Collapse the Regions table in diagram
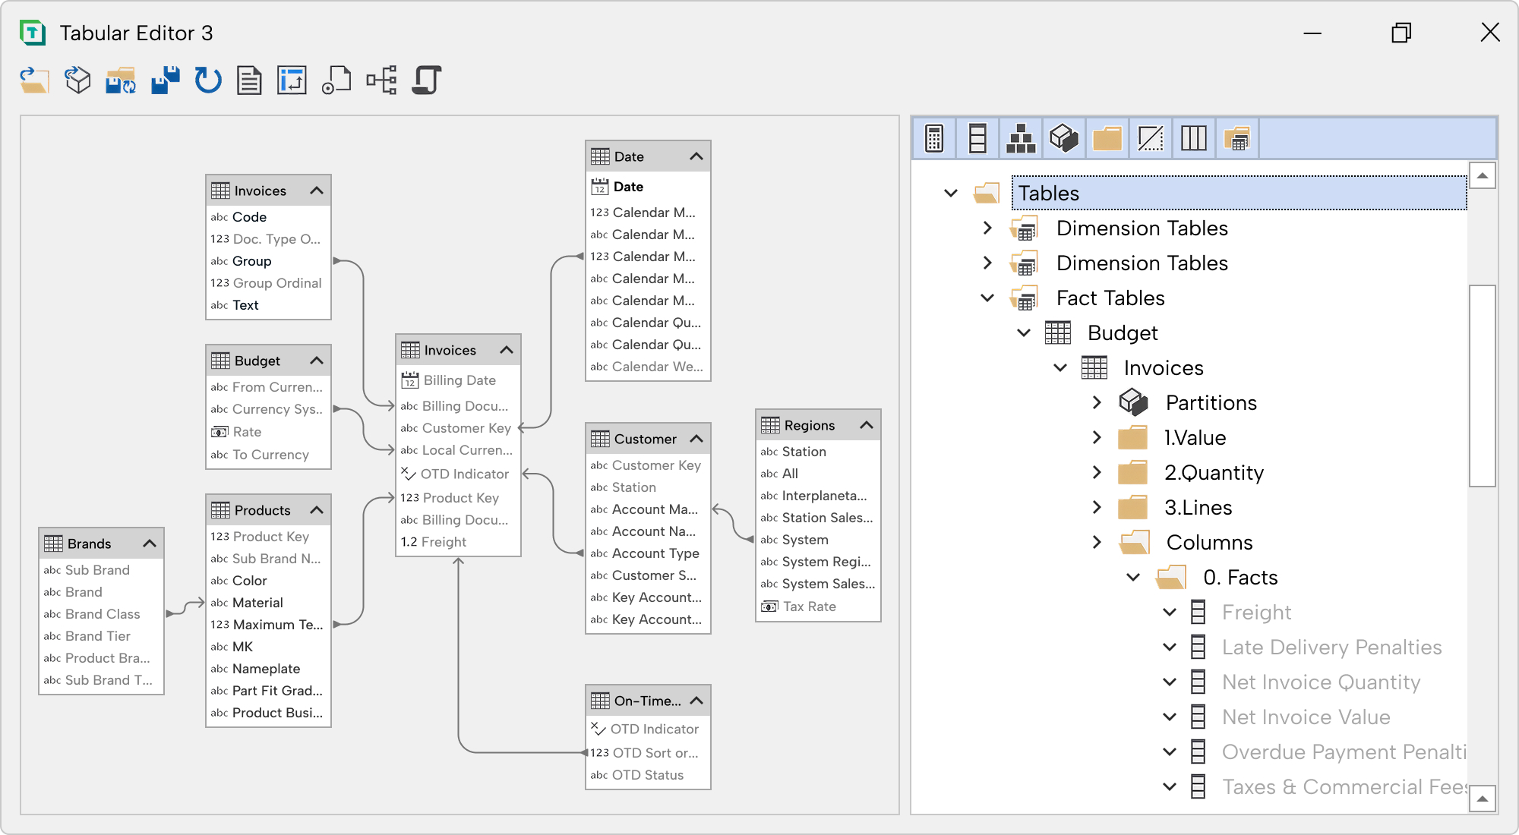 click(x=867, y=425)
